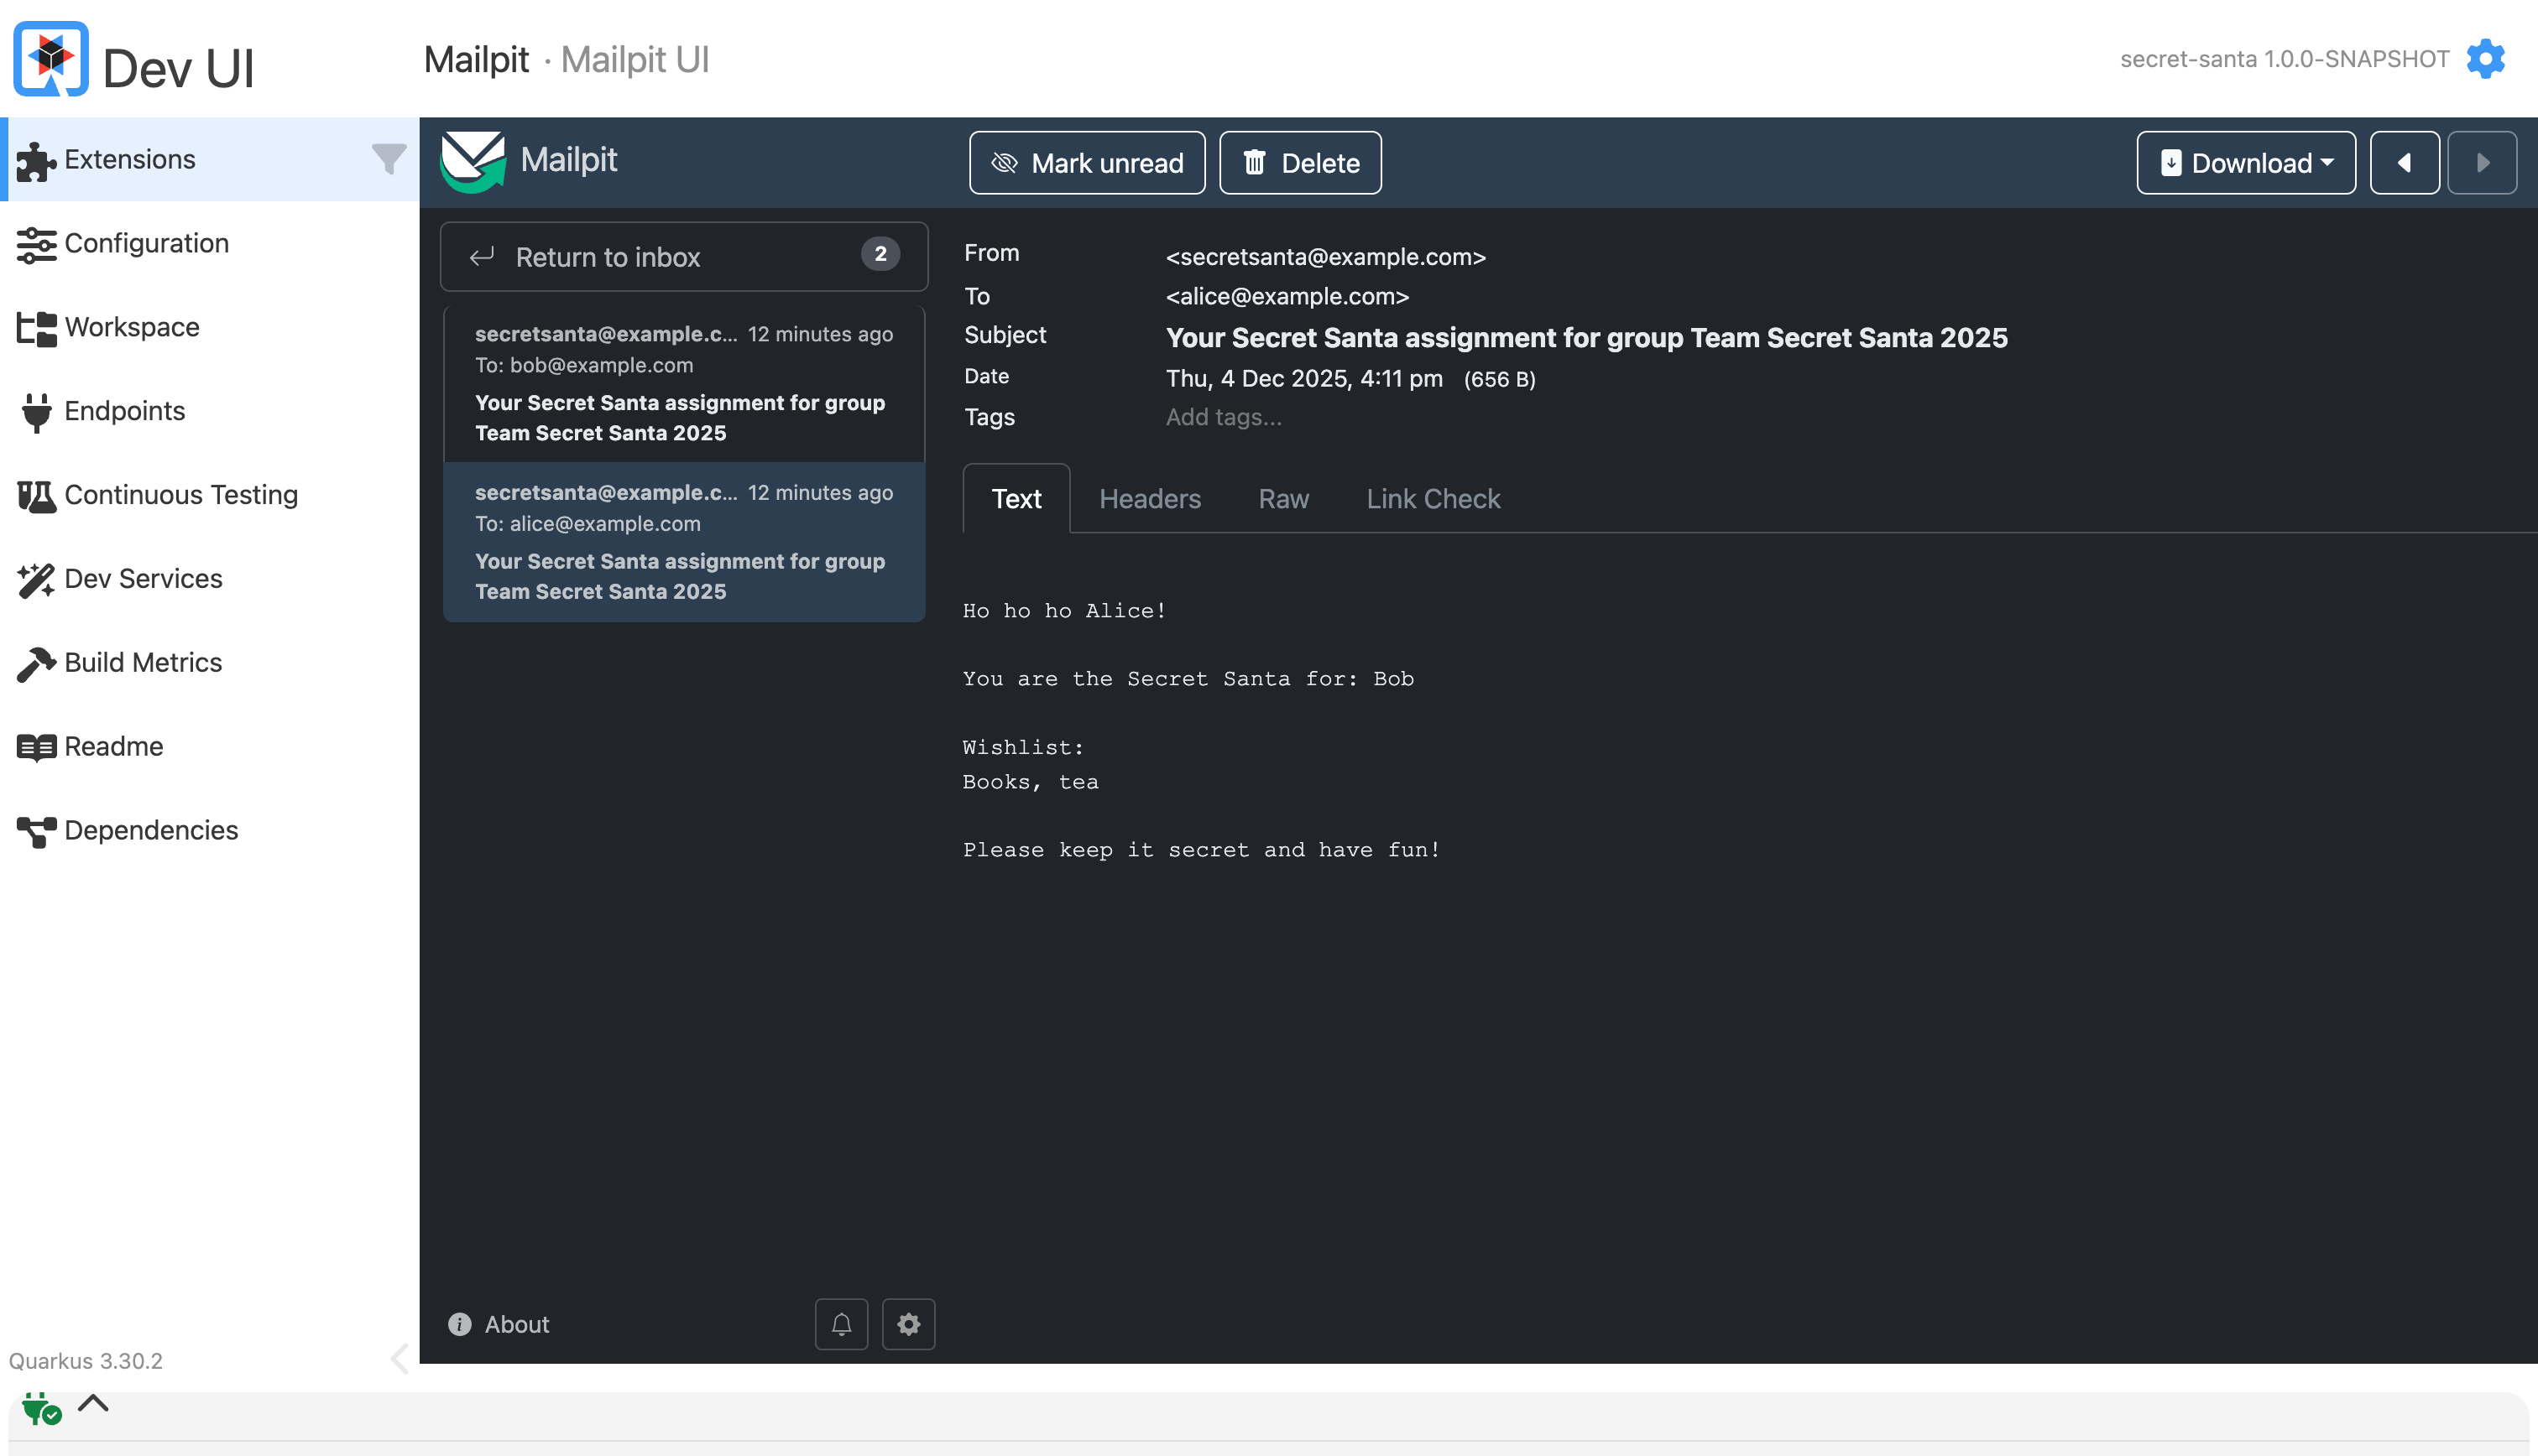Open Mailpit notifications bell icon
This screenshot has width=2538, height=1456.
[841, 1324]
